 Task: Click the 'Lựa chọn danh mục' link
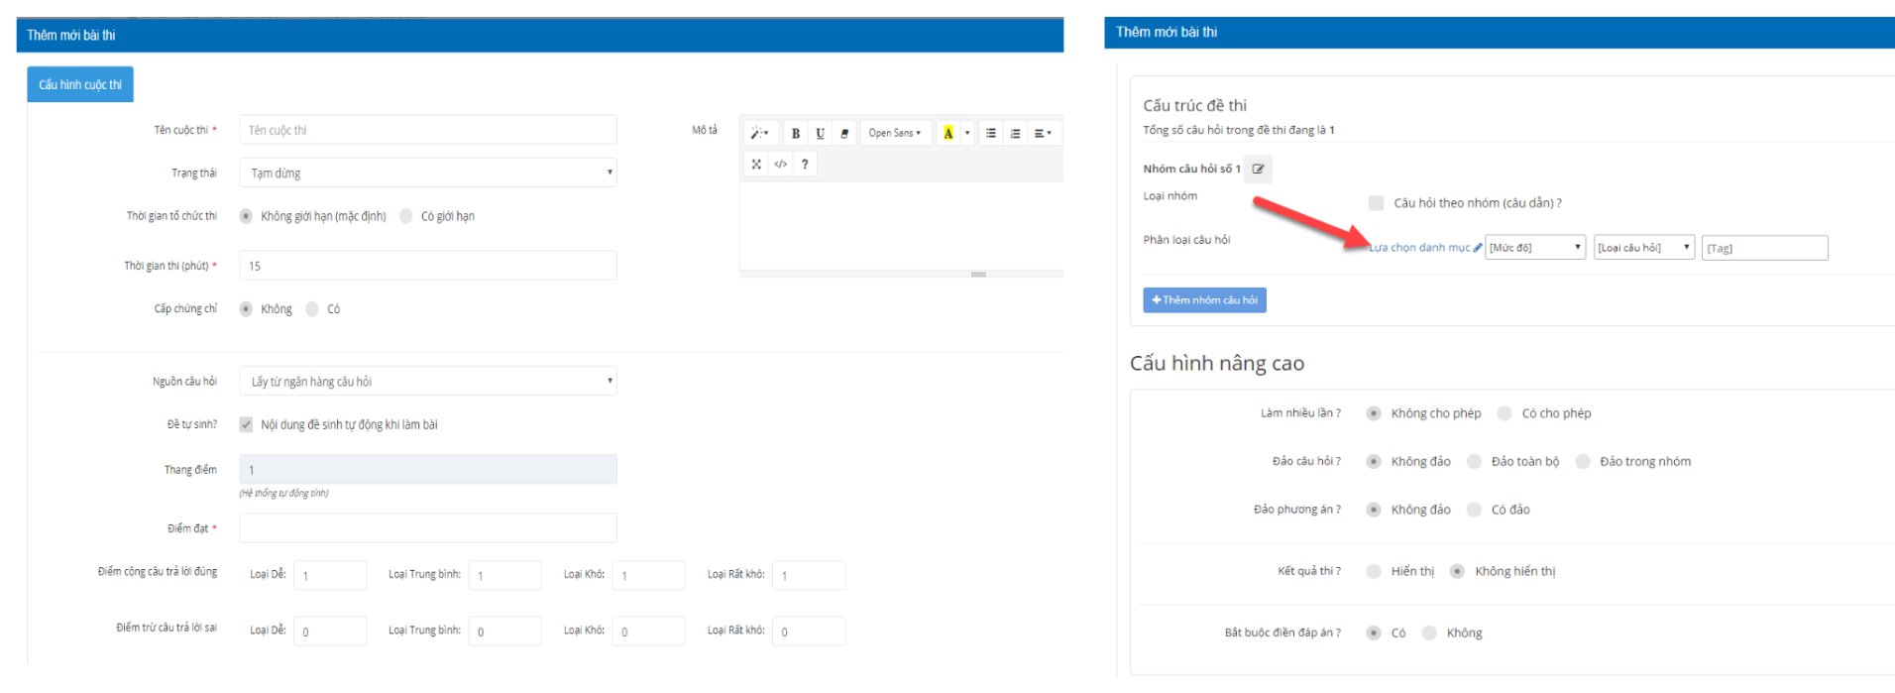1420,248
